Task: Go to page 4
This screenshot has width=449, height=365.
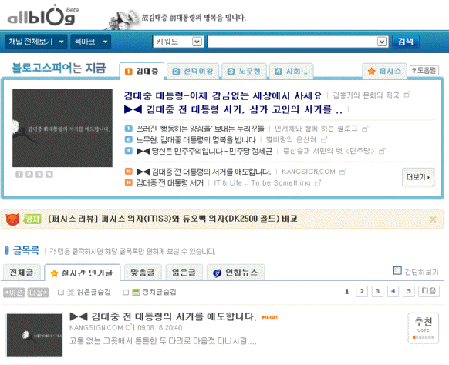Action: [393, 292]
